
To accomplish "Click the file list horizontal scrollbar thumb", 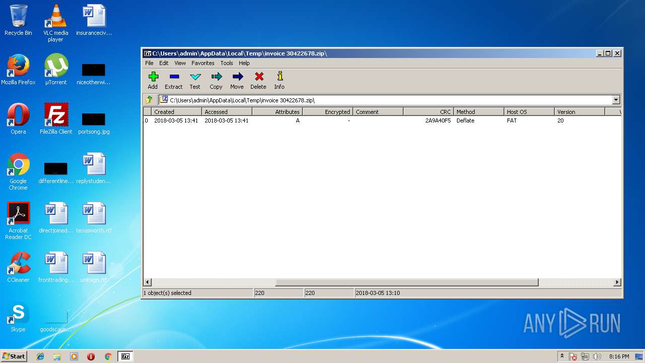I will click(407, 282).
